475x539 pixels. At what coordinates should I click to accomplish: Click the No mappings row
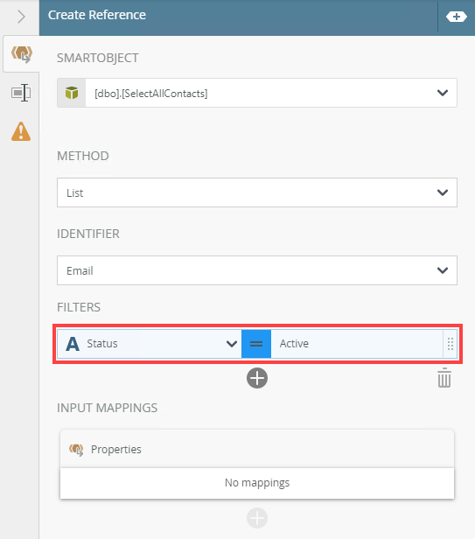point(257,483)
